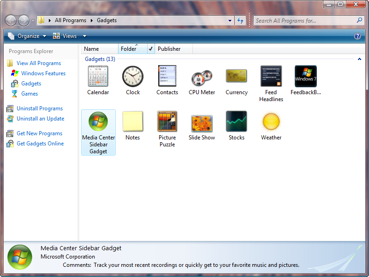Click Gadgets in the address breadcrumb
This screenshot has height=277, width=369.
(107, 20)
